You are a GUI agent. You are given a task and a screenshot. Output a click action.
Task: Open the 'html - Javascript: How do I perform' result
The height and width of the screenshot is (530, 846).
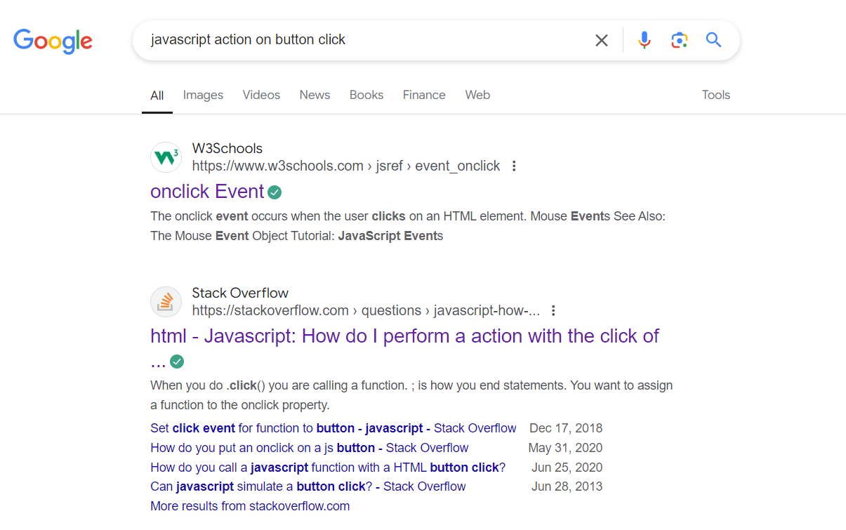click(404, 347)
